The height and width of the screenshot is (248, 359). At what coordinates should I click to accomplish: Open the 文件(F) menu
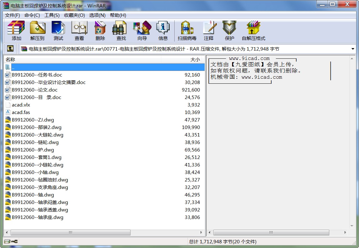12,15
